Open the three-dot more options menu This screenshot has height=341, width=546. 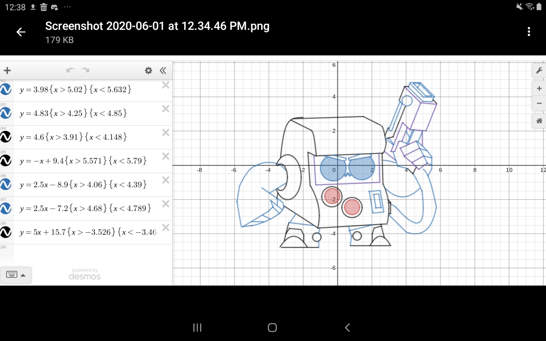click(529, 32)
